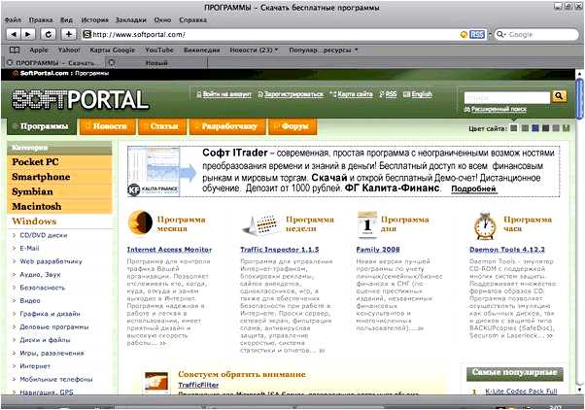Image resolution: width=585 pixels, height=410 pixels.
Task: Click the orange site search magnifier button
Action: click(x=559, y=96)
